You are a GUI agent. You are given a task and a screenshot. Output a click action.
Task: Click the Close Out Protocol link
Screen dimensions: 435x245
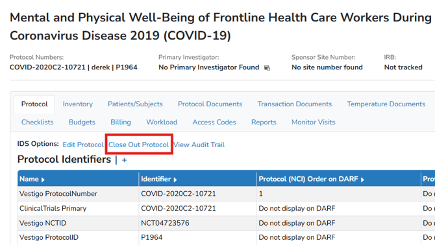click(138, 145)
